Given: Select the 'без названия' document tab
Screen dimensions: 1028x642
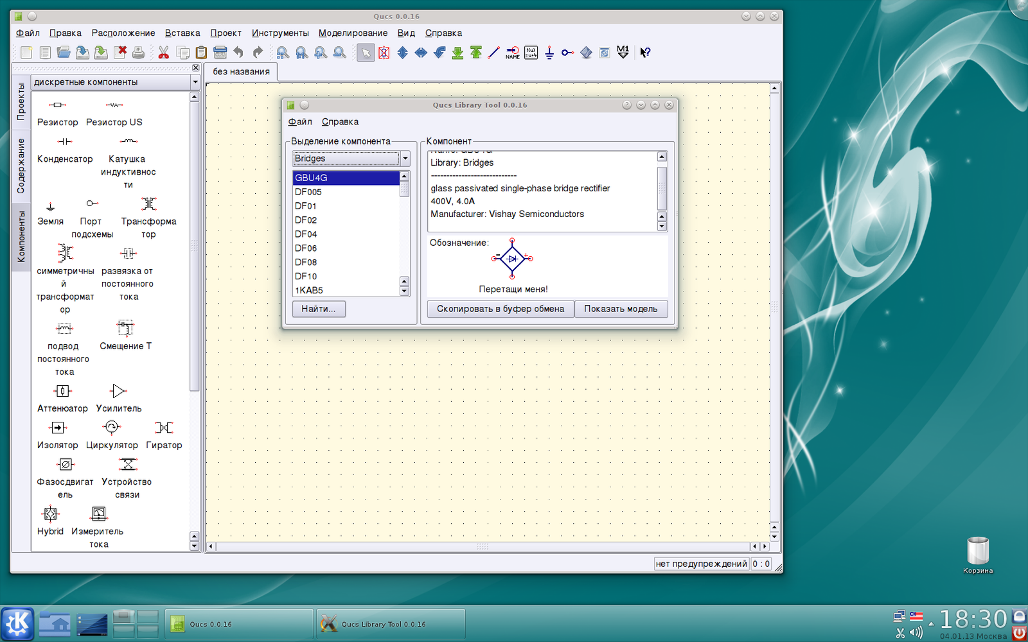Looking at the screenshot, I should (x=242, y=71).
